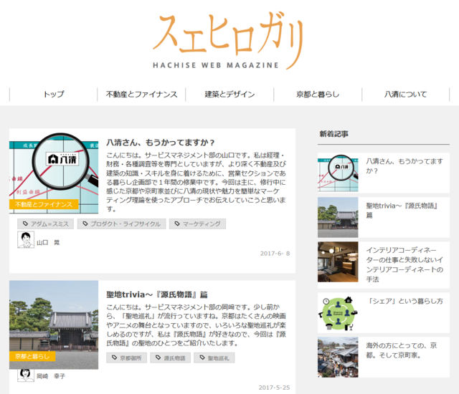
Task: Select the マーケティング tag
Action: tap(197, 224)
